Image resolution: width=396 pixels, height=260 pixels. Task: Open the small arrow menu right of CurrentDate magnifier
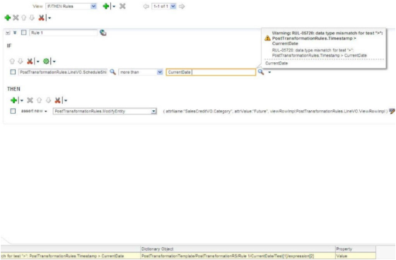coord(269,73)
